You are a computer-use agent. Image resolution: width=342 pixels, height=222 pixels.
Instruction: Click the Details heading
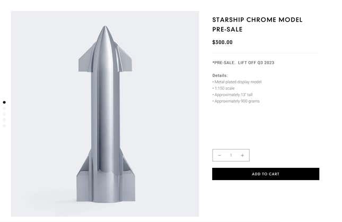point(220,75)
